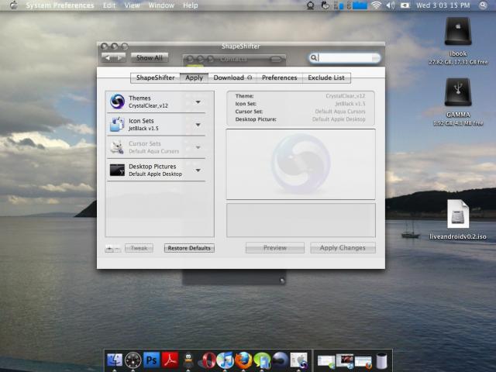Image resolution: width=496 pixels, height=372 pixels.
Task: Click the theme preview image area
Action: [x=301, y=164]
